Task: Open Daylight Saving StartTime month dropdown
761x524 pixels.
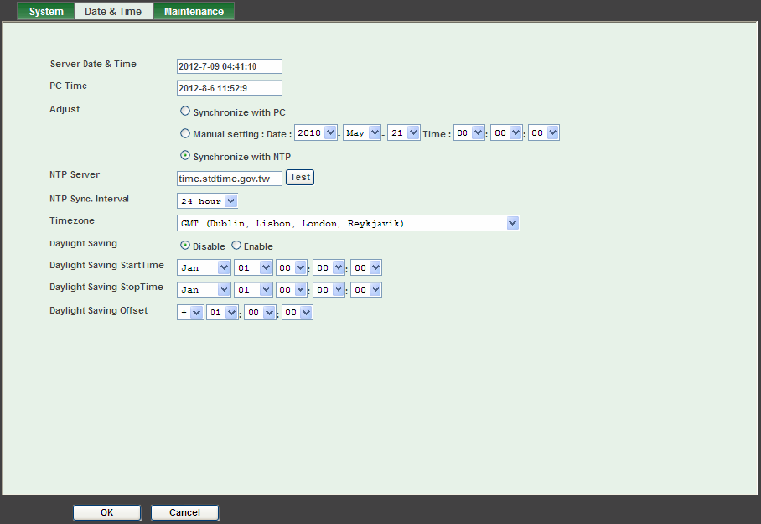Action: (x=204, y=267)
